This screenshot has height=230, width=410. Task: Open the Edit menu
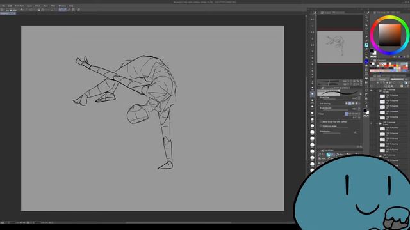tap(10, 6)
